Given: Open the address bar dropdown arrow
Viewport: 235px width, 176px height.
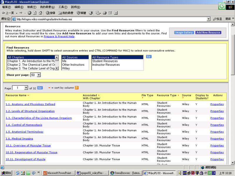Looking at the screenshot, I should (x=209, y=19).
